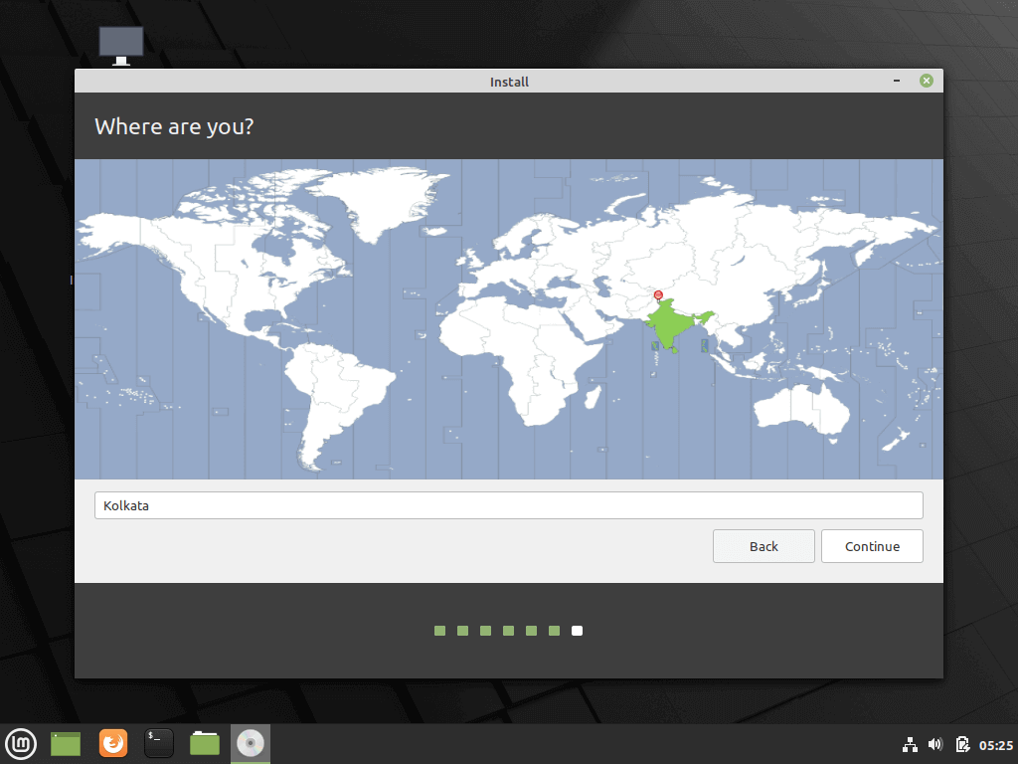
Task: Close the Install window
Action: (x=927, y=81)
